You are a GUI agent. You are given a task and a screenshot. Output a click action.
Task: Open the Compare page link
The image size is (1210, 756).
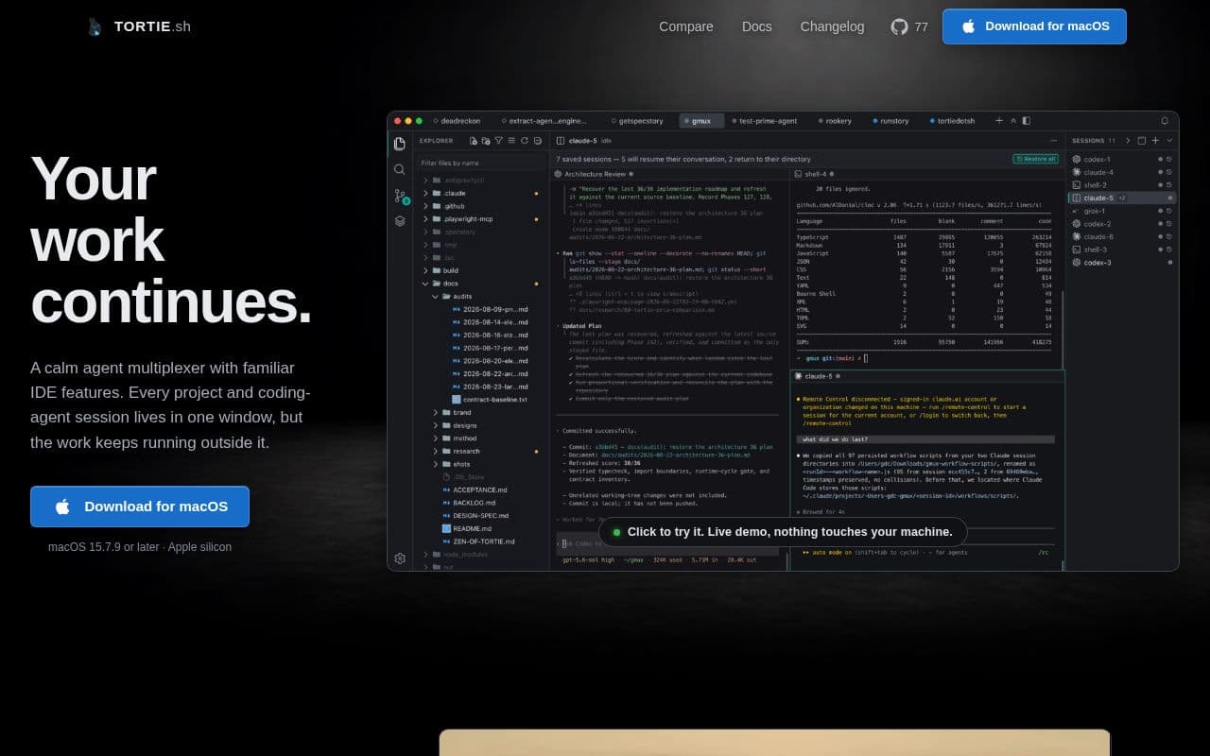point(686,26)
